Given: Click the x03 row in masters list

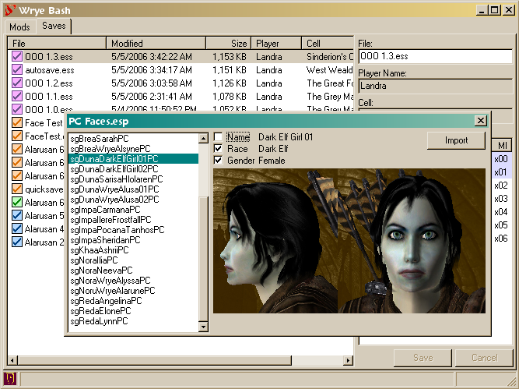Looking at the screenshot, I should 502,199.
